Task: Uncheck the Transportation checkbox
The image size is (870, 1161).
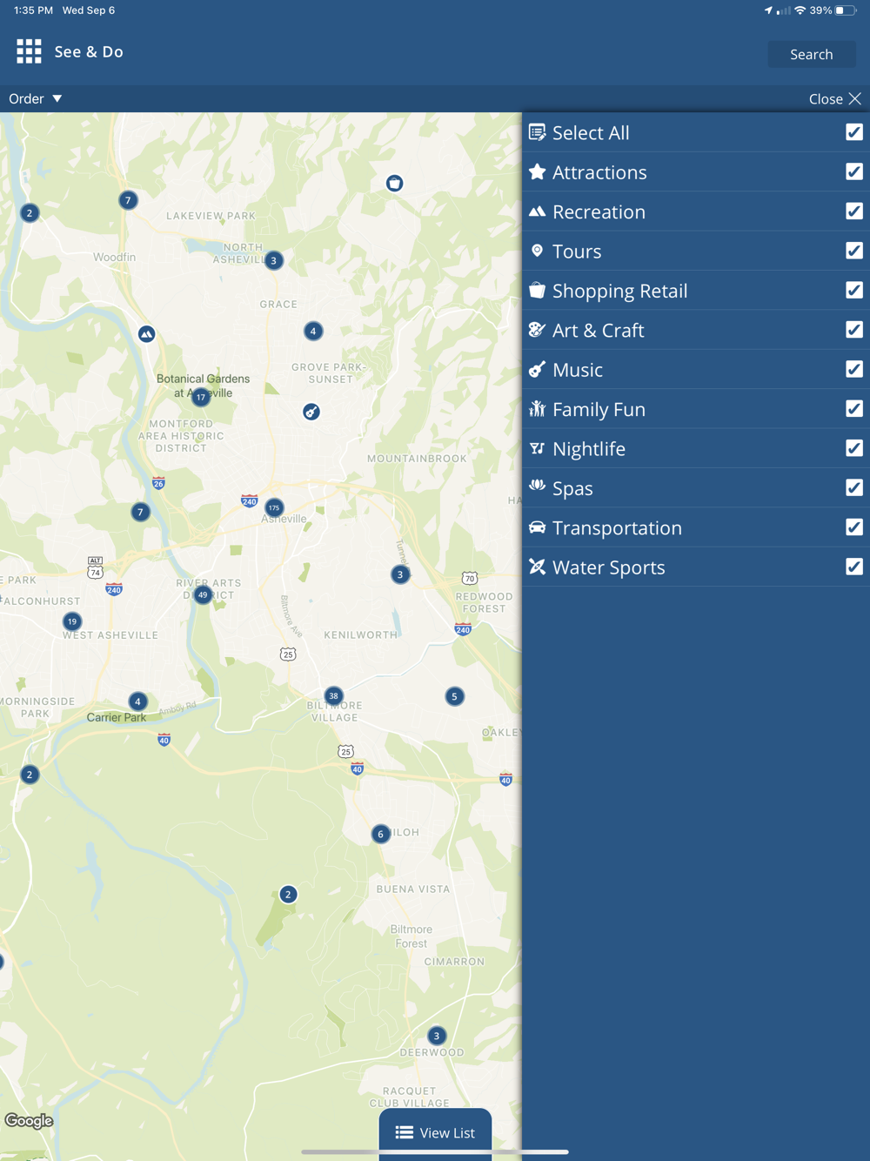Action: coord(854,527)
